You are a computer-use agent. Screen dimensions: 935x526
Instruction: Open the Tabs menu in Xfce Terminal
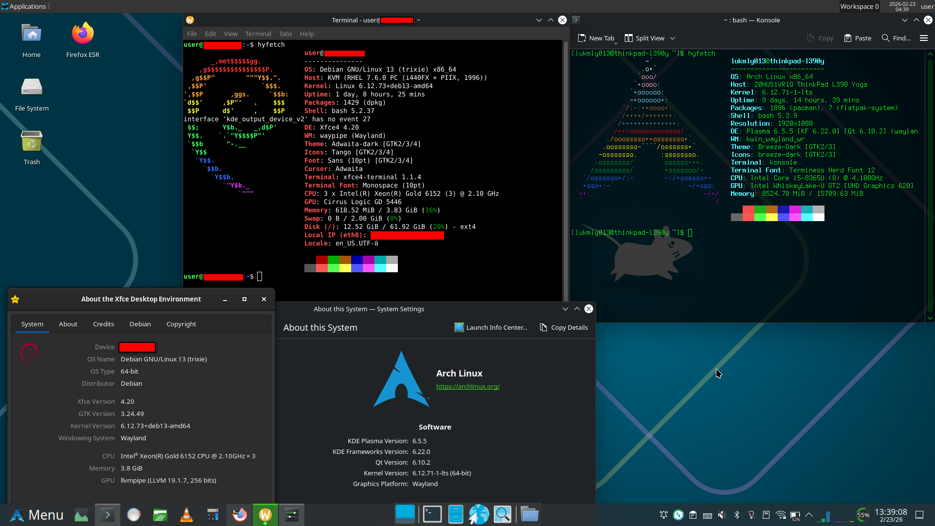285,34
